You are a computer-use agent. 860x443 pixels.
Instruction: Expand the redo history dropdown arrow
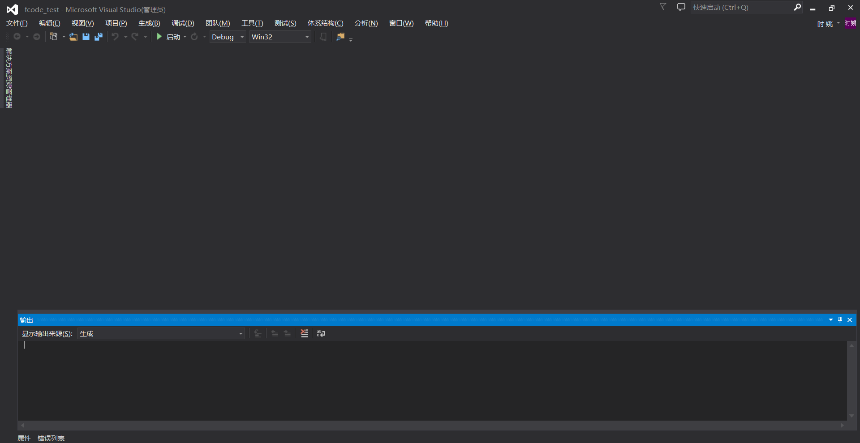coord(145,37)
